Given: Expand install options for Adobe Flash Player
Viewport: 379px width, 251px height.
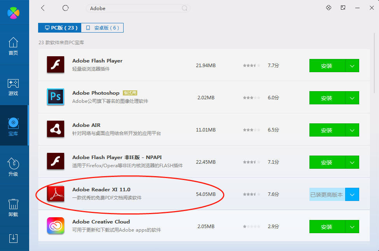Looking at the screenshot, I should tap(352, 66).
